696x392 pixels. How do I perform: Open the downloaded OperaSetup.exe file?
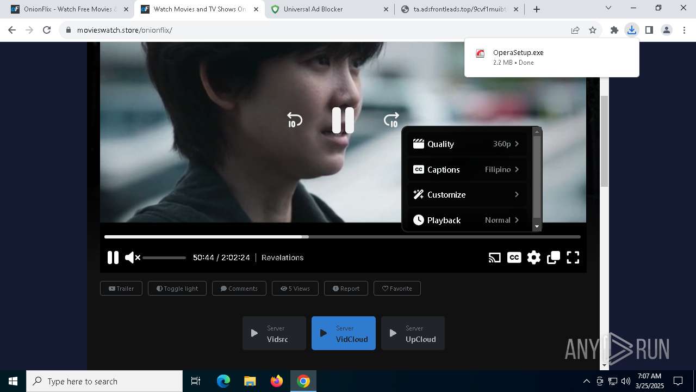552,57
